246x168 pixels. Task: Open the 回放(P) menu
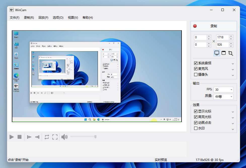[43, 18]
